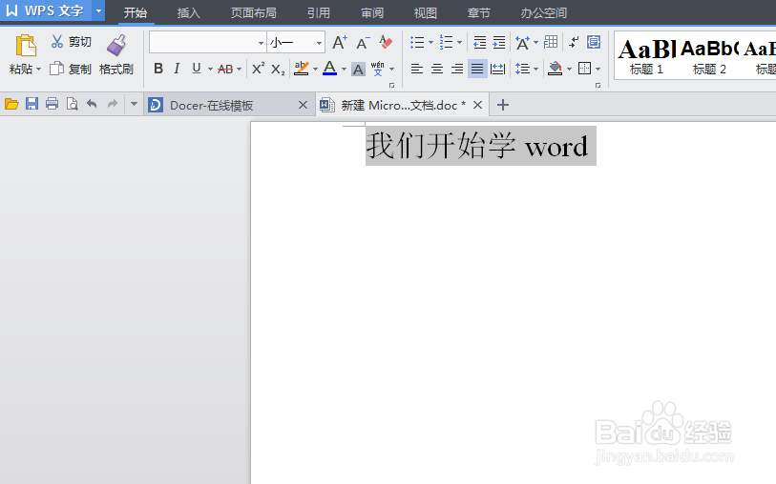Apply the 标题 2 heading style
Image resolution: width=776 pixels, height=484 pixels.
pos(709,55)
